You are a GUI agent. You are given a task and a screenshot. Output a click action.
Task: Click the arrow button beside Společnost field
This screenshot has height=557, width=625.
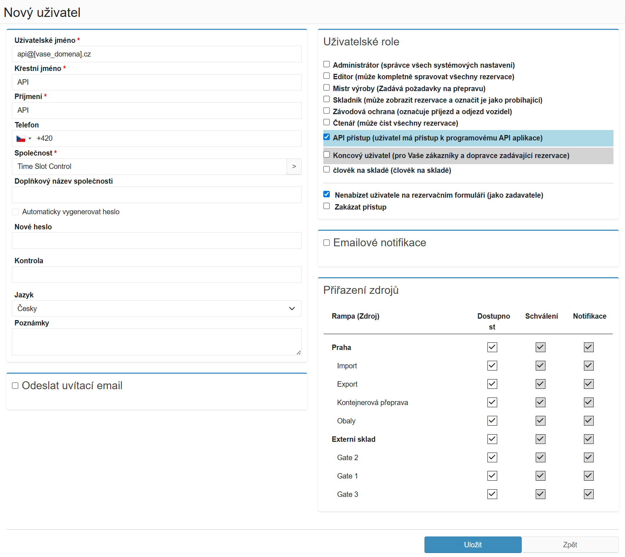click(x=294, y=166)
